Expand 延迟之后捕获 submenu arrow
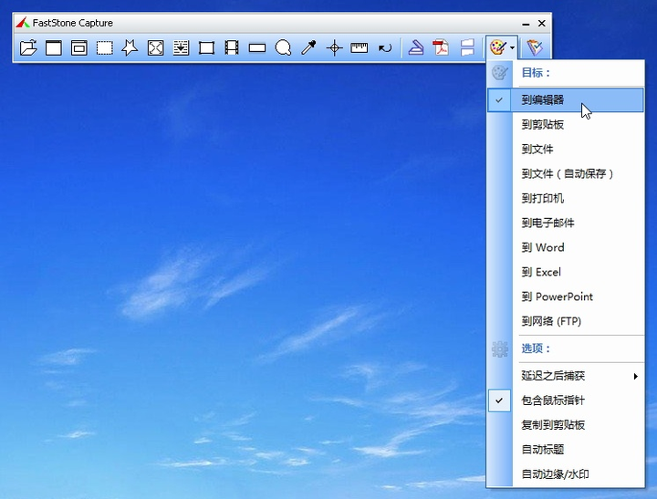Image resolution: width=657 pixels, height=499 pixels. point(636,376)
